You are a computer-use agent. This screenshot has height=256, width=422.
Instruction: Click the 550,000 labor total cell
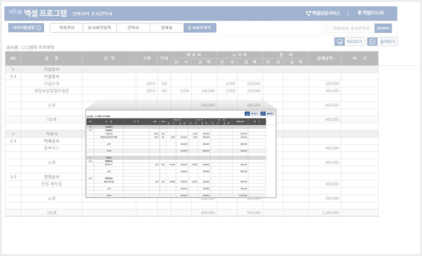click(250, 213)
